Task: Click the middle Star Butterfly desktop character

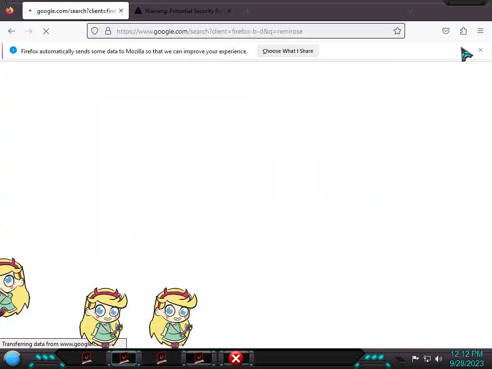Action: pos(104,317)
